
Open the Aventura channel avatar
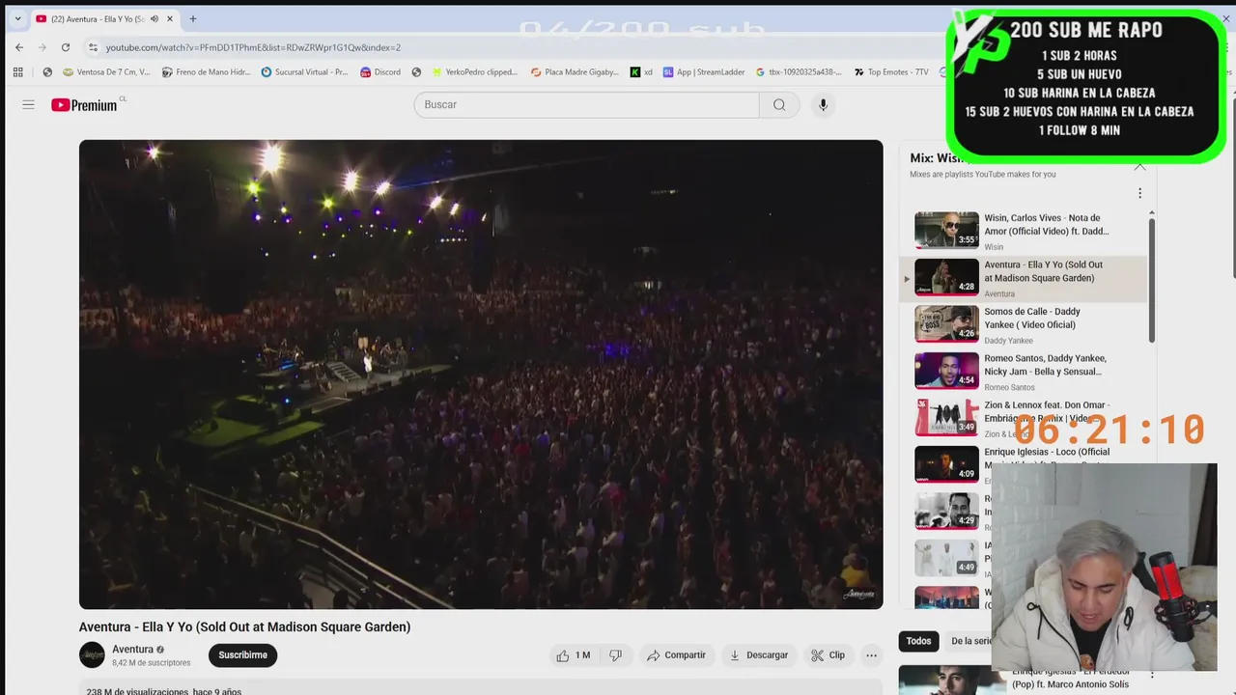(x=92, y=655)
